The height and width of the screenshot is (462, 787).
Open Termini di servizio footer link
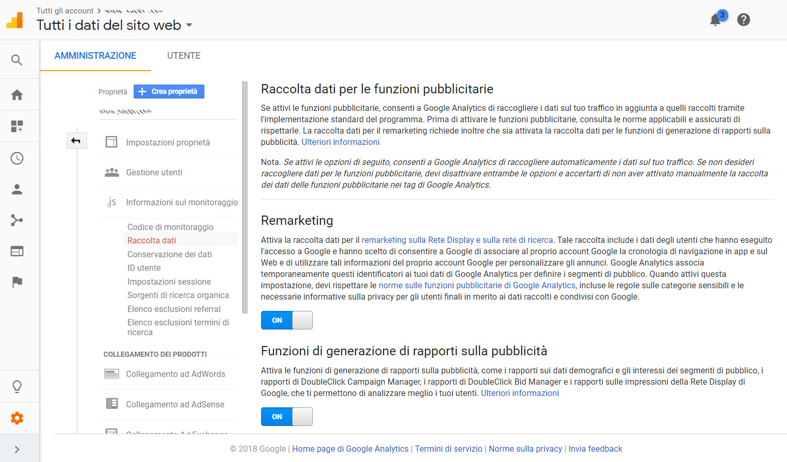coord(448,449)
